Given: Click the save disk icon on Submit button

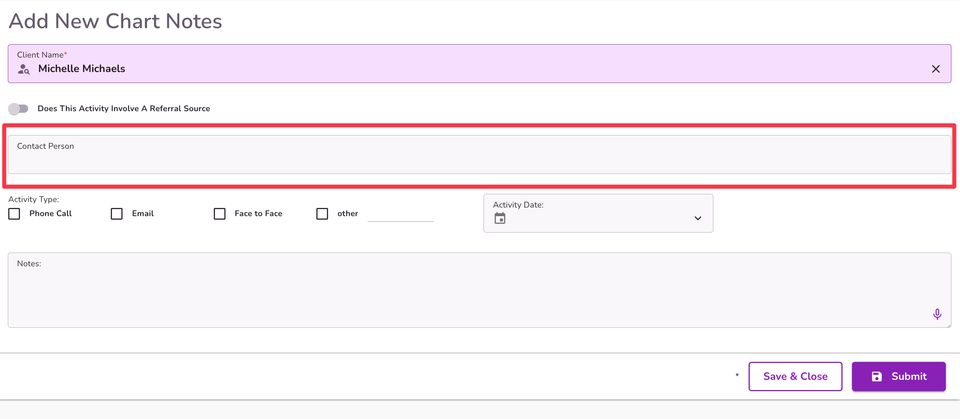Looking at the screenshot, I should click(x=877, y=376).
